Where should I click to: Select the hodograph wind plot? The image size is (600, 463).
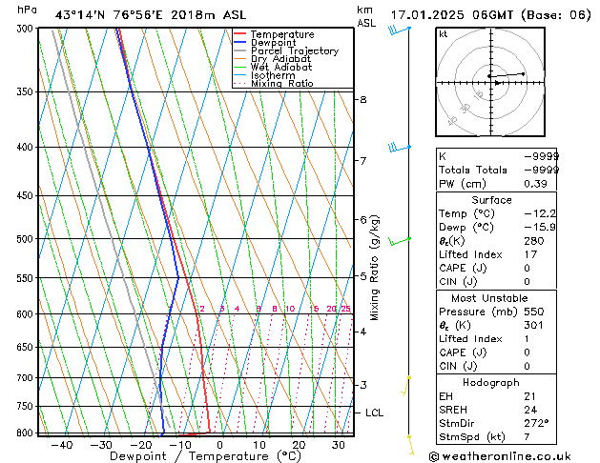(490, 82)
